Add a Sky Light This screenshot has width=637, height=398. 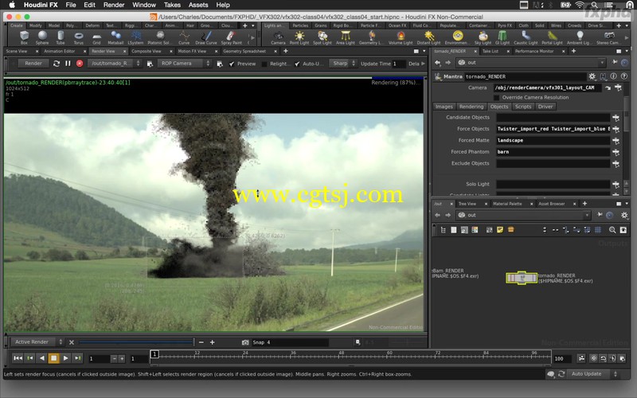point(483,37)
